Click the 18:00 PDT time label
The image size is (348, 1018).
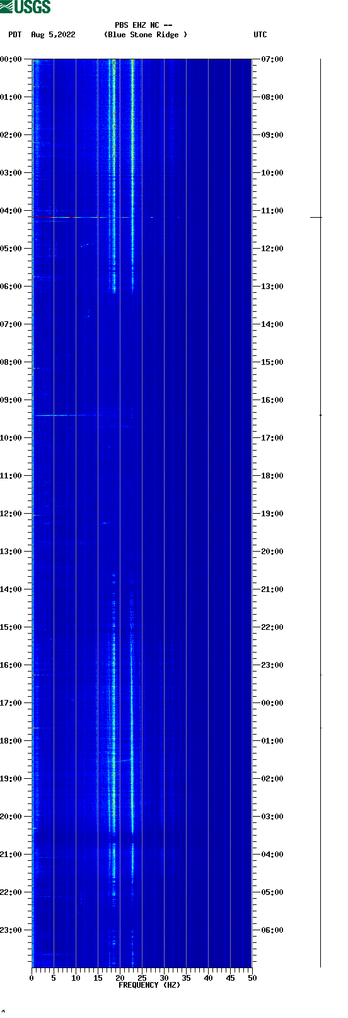[11, 741]
